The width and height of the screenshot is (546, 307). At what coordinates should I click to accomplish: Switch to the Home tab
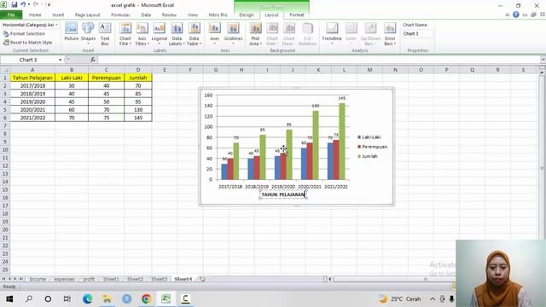[x=35, y=15]
